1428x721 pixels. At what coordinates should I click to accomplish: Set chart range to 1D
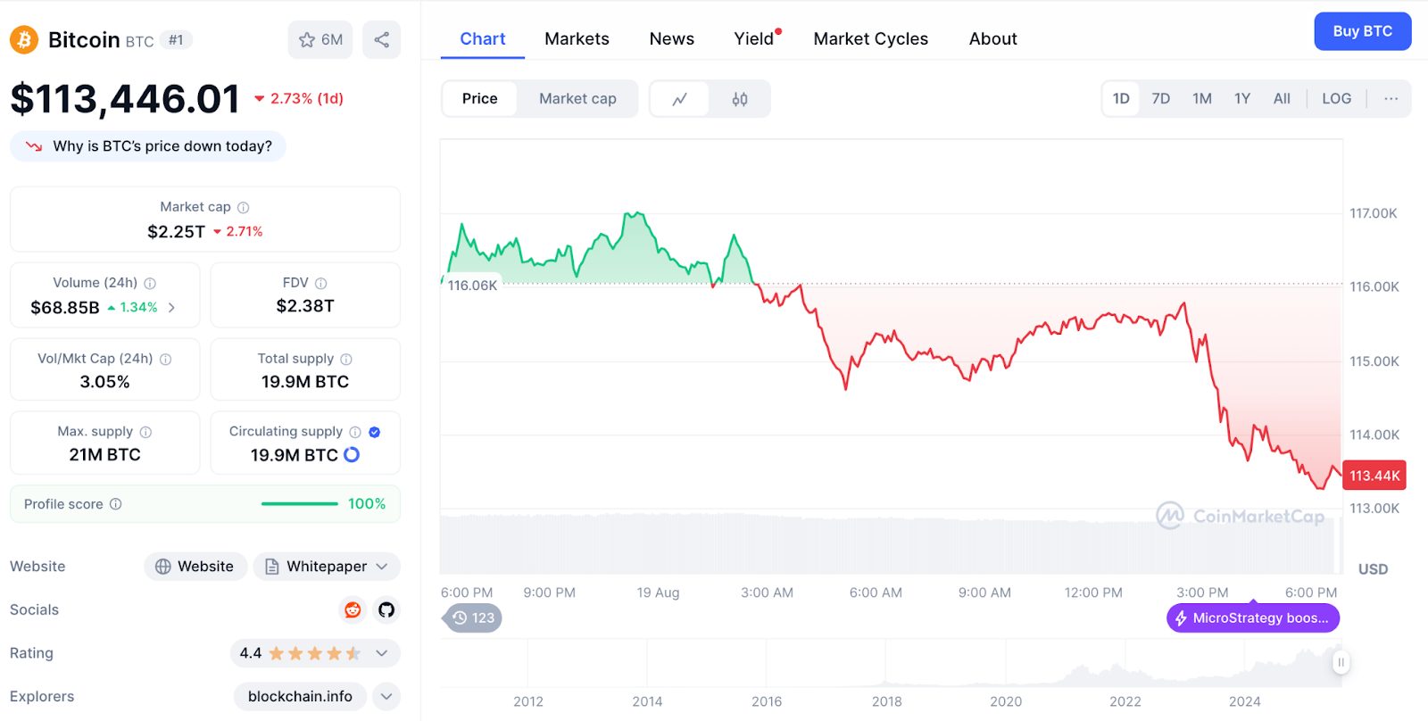[x=1121, y=99]
